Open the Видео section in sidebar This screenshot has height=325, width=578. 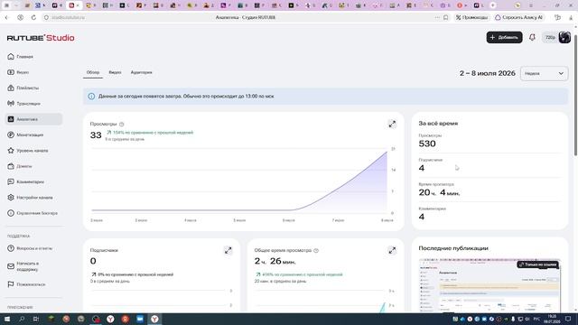coord(18,72)
